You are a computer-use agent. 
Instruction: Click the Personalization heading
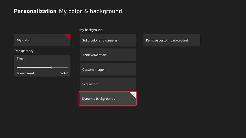35,11
